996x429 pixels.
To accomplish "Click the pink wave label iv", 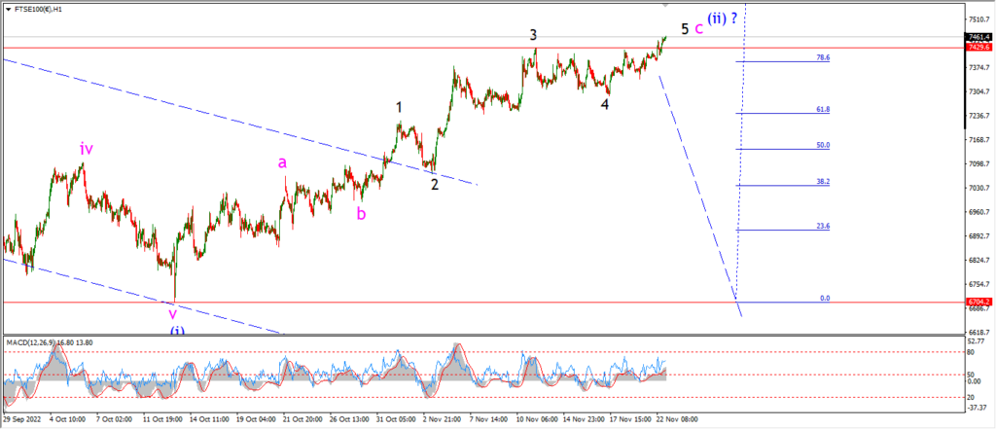I will tap(87, 149).
